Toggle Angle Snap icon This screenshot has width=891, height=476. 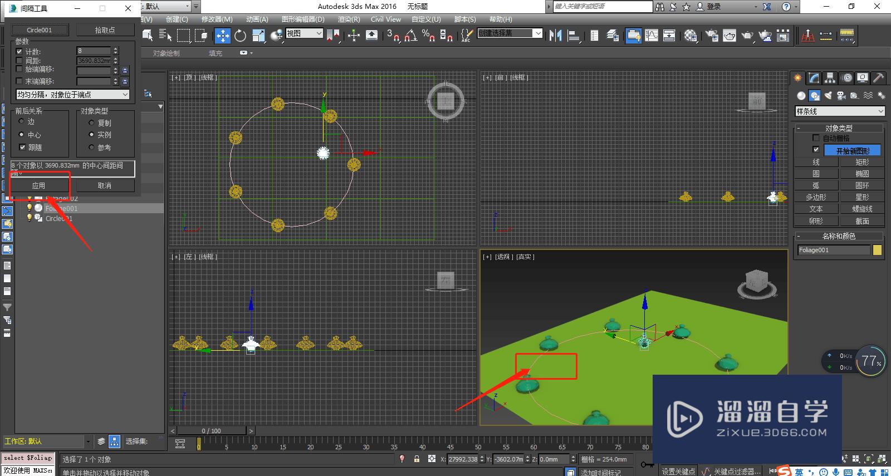click(x=410, y=36)
